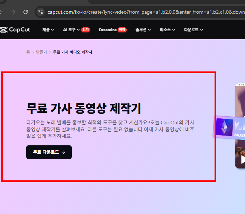The height and width of the screenshot is (214, 245).
Task: Open the CapCut logo home link
Action: [15, 30]
